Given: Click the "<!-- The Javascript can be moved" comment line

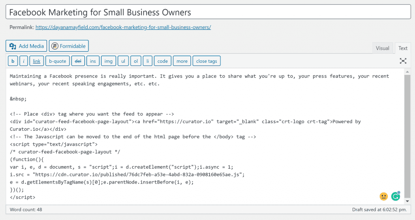Looking at the screenshot, I should (x=133, y=137).
